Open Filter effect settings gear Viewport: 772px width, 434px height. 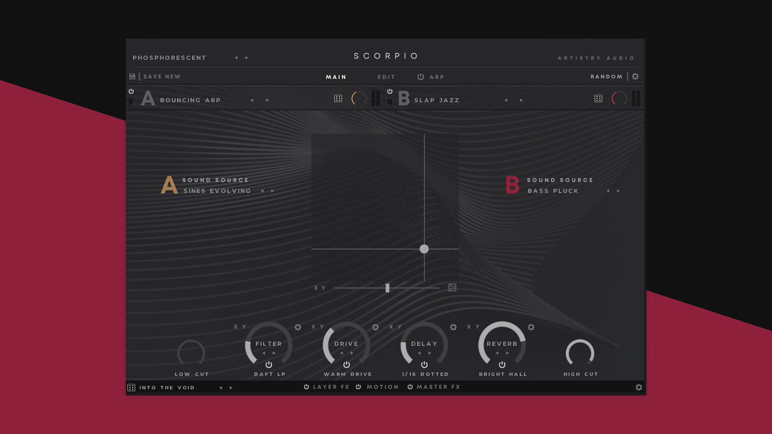pyautogui.click(x=298, y=327)
